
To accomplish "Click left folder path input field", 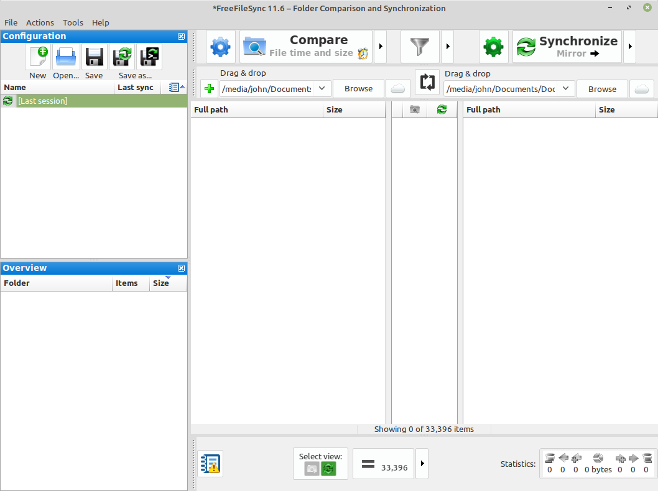I will tap(266, 89).
